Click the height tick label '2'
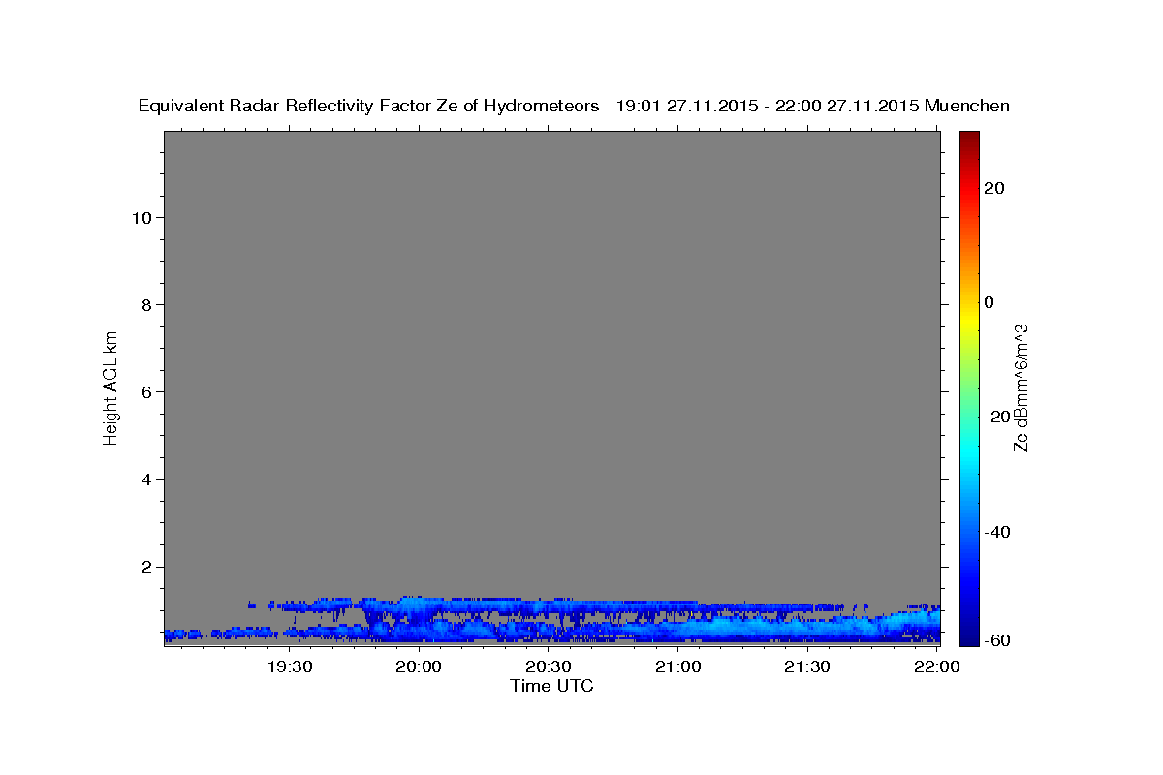 point(146,566)
